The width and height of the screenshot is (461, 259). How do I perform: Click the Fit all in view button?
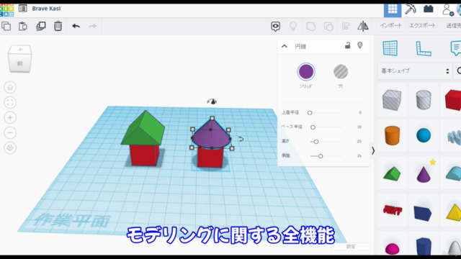(10, 102)
